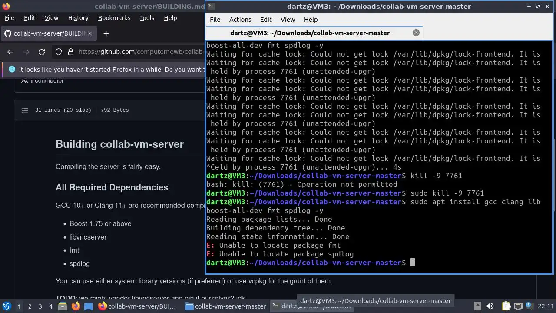Reload the page in Firefox

tap(42, 52)
